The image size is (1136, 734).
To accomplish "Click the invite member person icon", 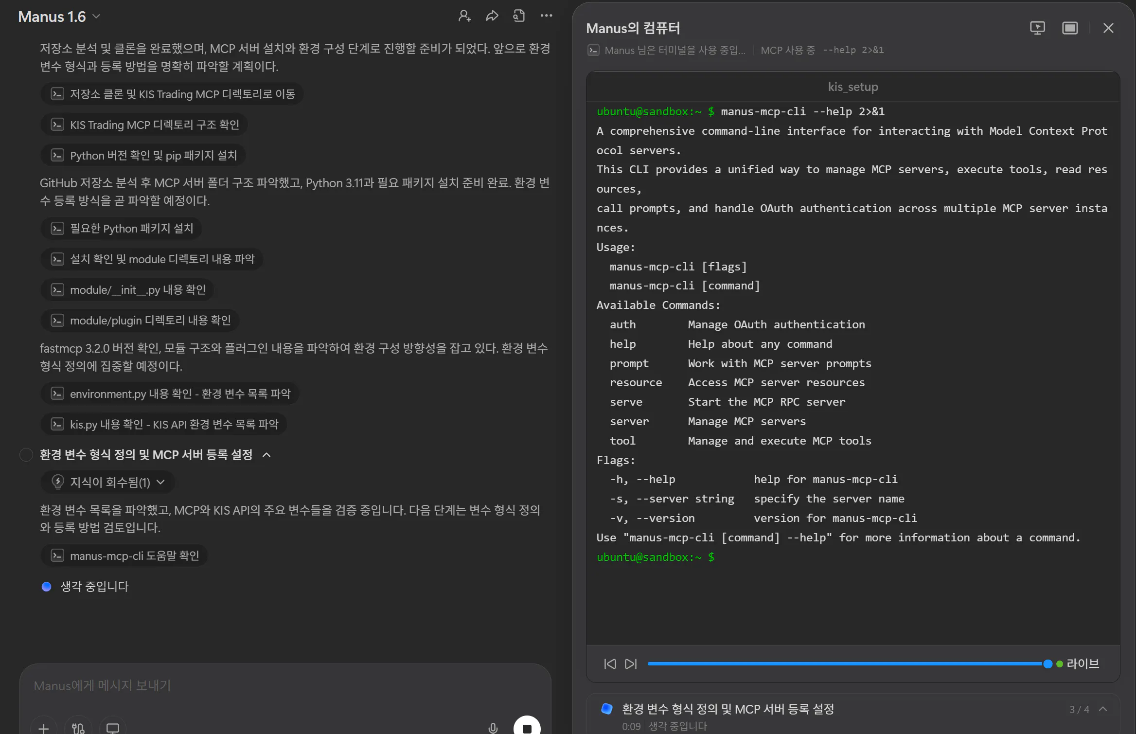I will [464, 16].
